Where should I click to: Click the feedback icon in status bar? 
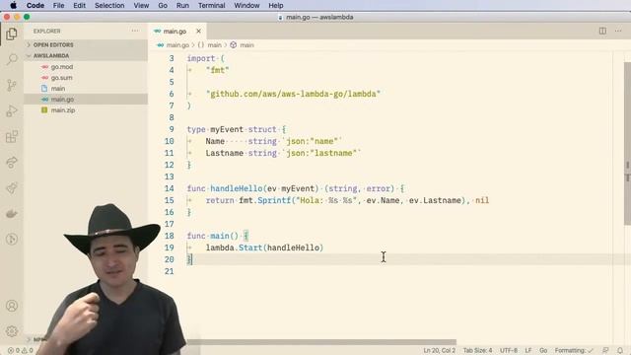coord(605,351)
